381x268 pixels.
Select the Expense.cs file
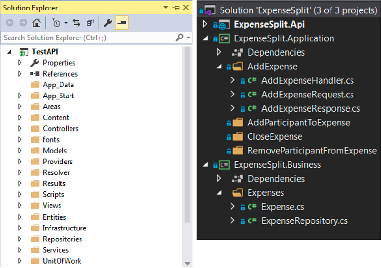tap(283, 207)
